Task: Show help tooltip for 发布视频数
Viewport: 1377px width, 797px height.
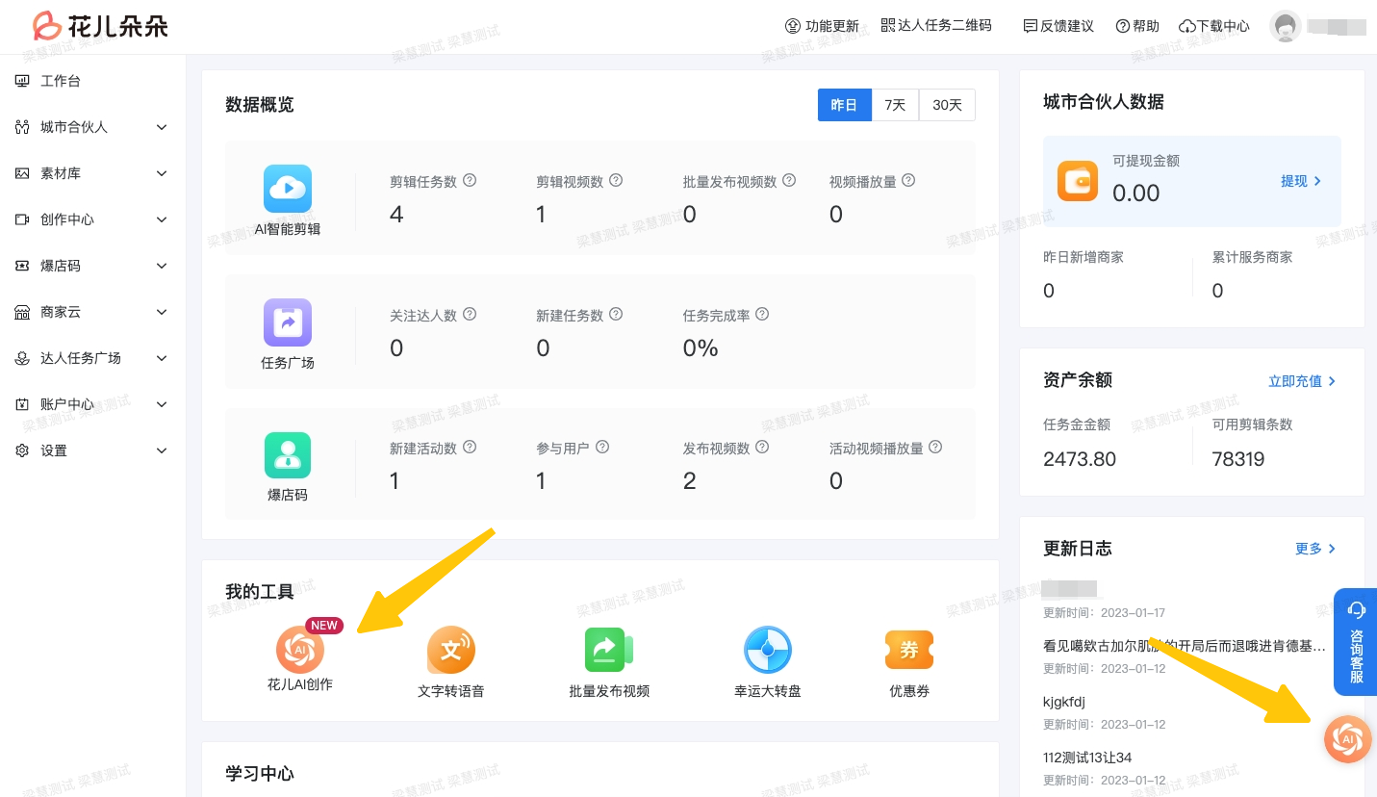Action: (x=762, y=447)
